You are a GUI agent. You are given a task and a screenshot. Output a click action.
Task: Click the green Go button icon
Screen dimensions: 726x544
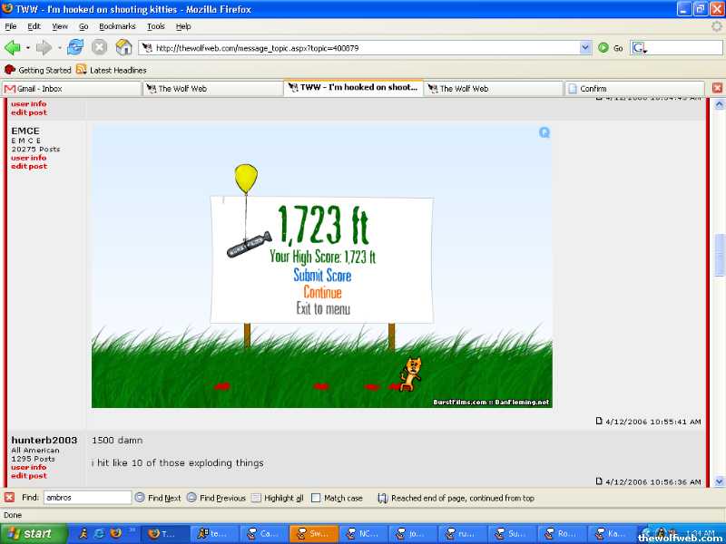603,47
